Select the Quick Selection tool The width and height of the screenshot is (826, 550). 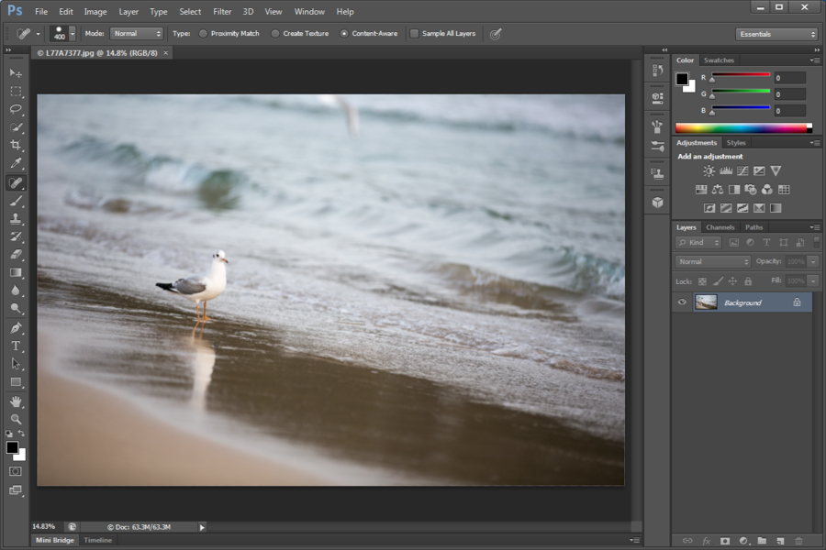pyautogui.click(x=16, y=127)
